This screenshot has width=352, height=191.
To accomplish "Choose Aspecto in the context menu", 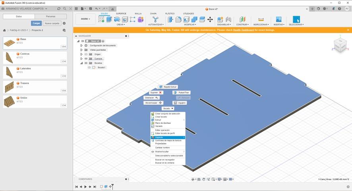I will 168,137.
